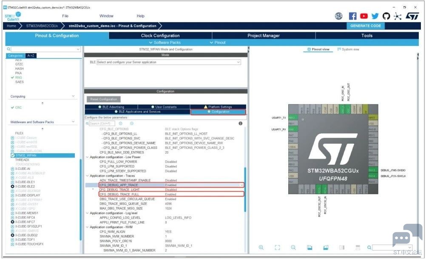
Task: Collapse Application configuration - Traces group
Action: [87, 176]
